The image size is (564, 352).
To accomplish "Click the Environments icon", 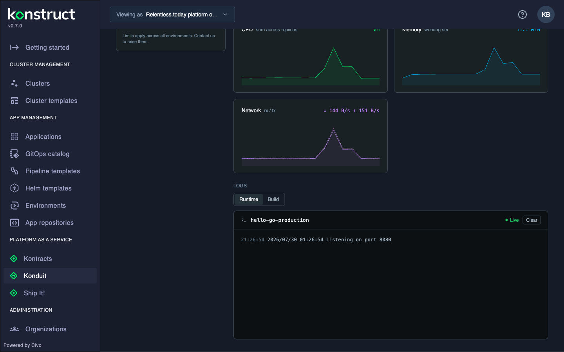I will [14, 205].
